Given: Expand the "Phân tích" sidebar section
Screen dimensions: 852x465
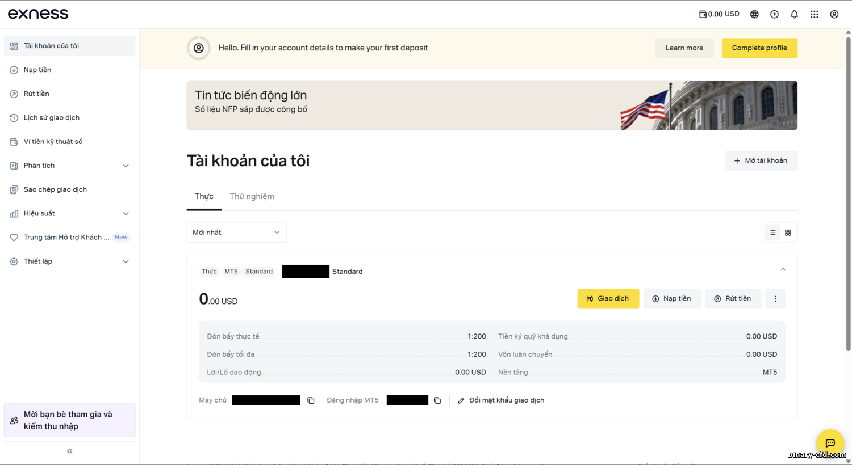Looking at the screenshot, I should coord(126,166).
